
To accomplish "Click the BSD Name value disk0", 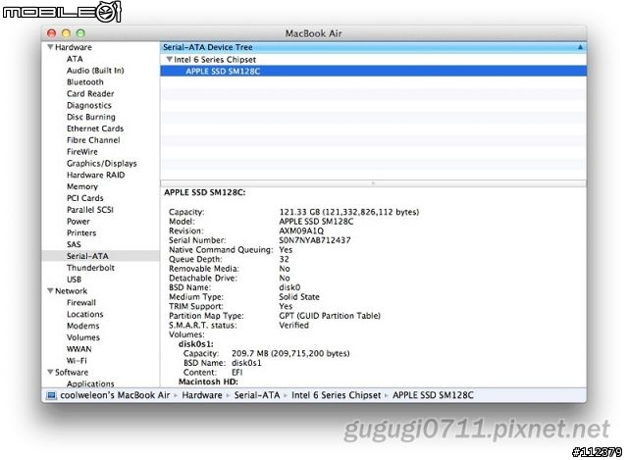I will pyautogui.click(x=289, y=287).
